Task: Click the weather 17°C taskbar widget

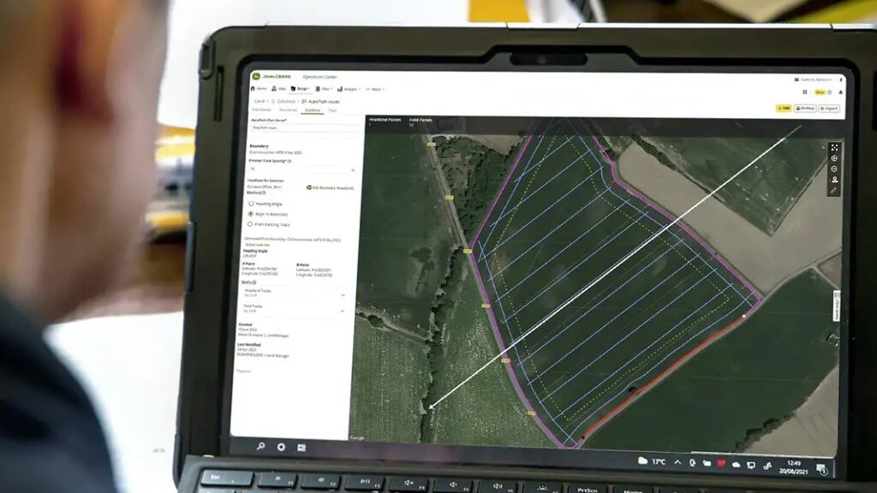Action: [652, 461]
